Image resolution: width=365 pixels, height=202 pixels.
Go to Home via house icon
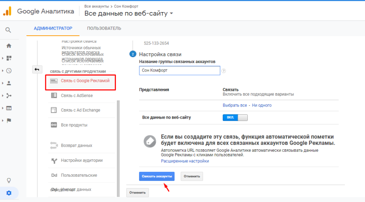click(x=9, y=46)
